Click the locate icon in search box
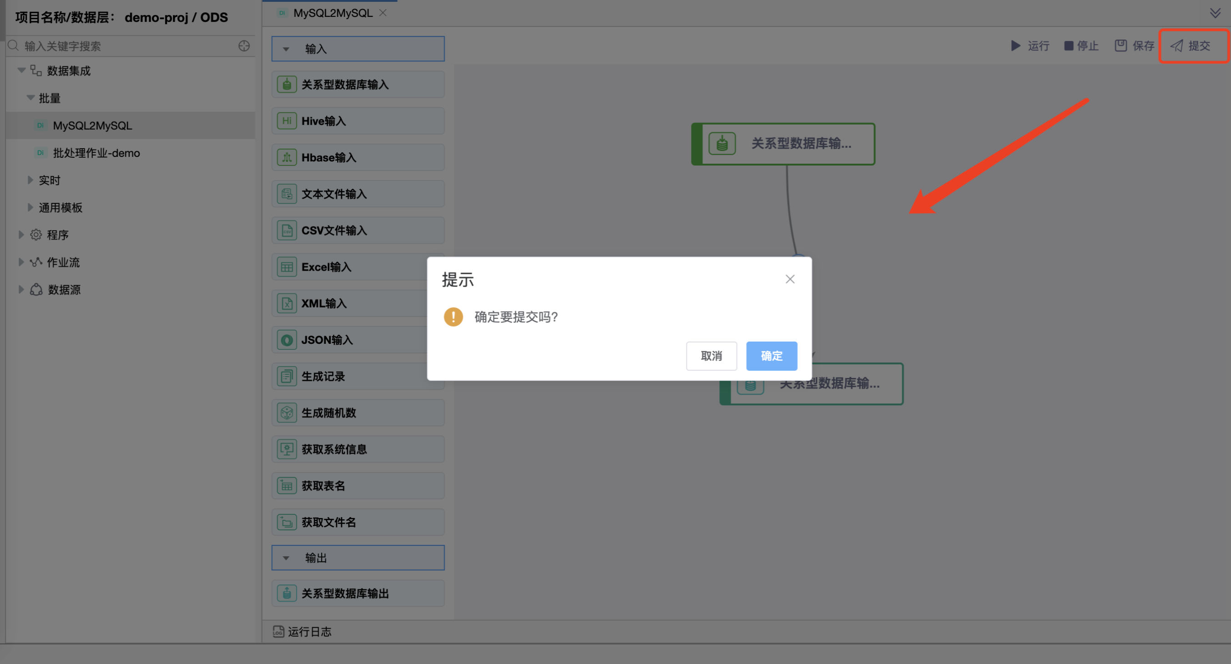Image resolution: width=1231 pixels, height=664 pixels. click(x=244, y=46)
